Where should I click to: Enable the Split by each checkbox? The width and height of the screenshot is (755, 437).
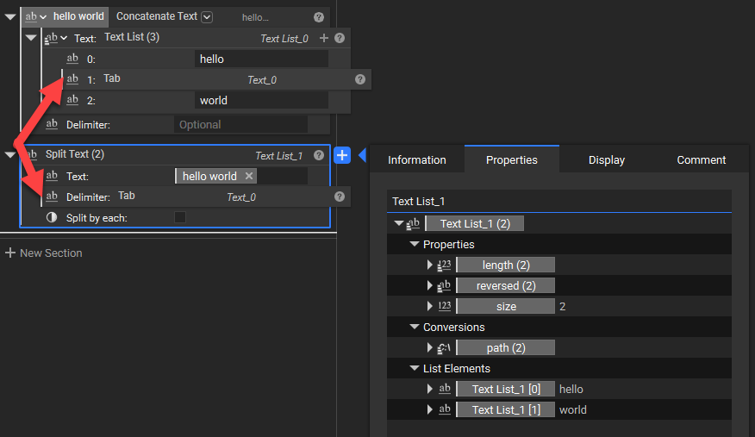point(180,217)
